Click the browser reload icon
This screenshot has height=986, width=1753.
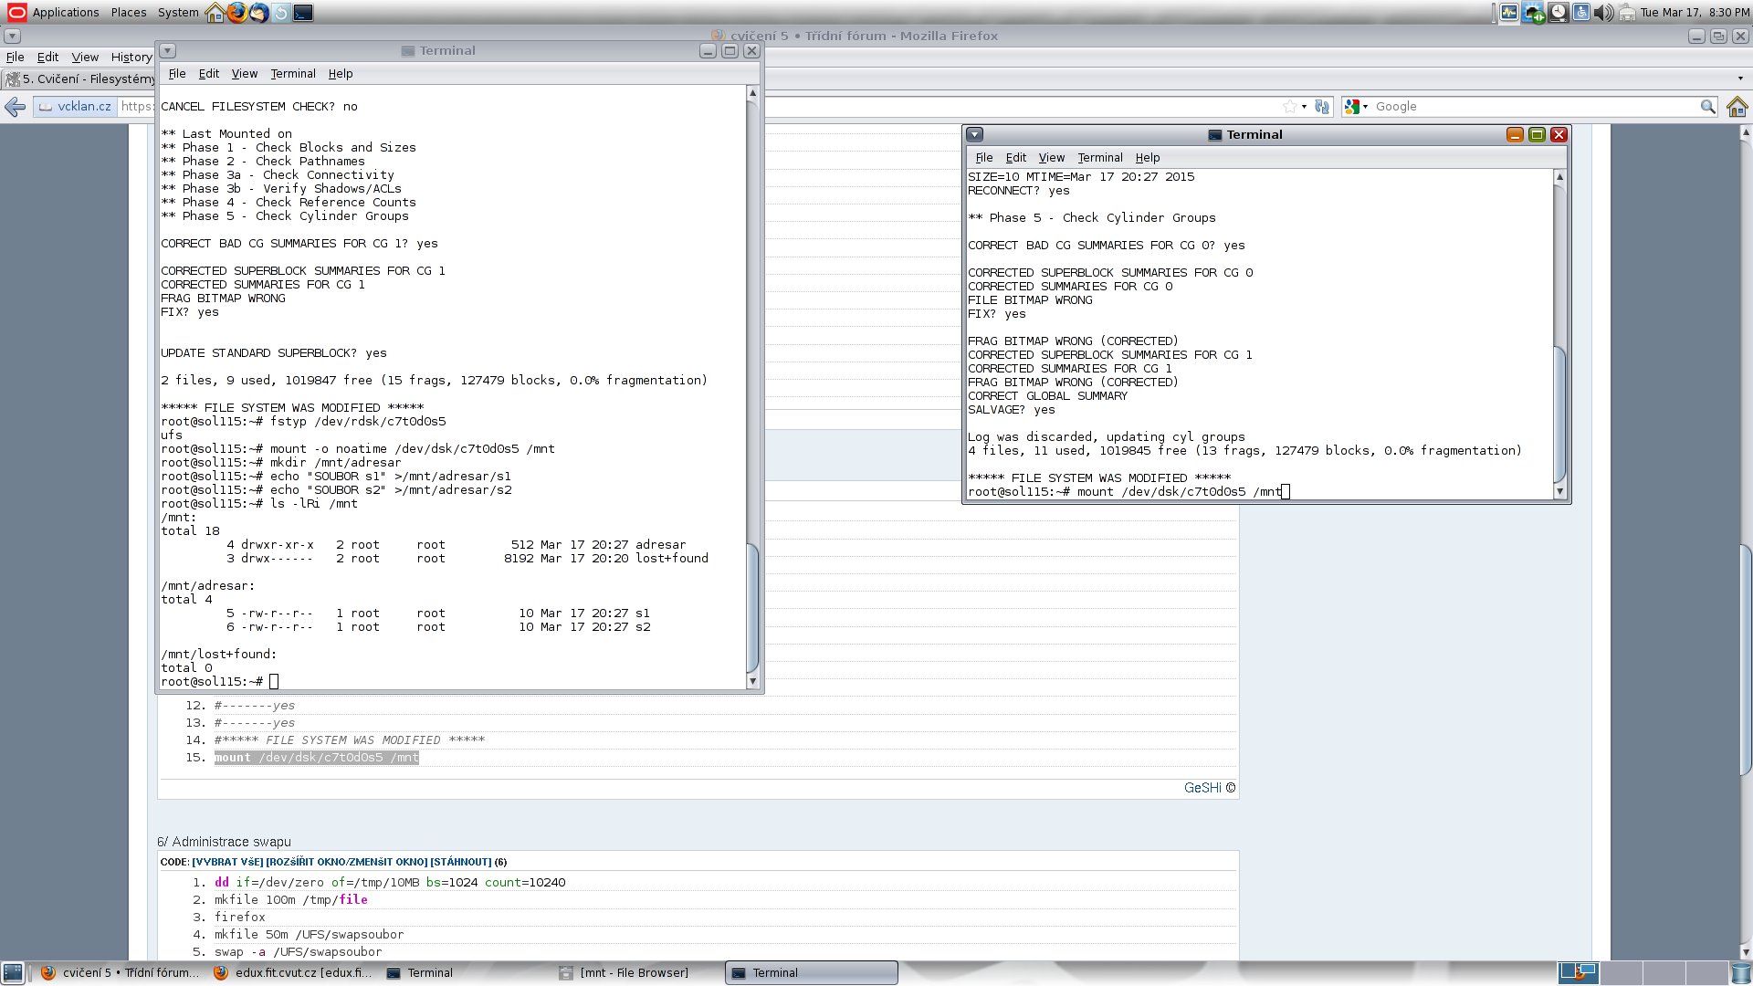[x=1322, y=107]
